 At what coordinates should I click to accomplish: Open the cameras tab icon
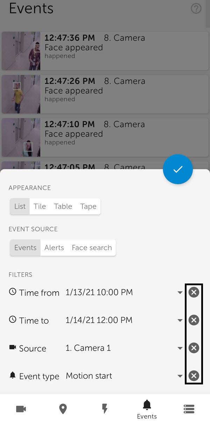point(21,409)
